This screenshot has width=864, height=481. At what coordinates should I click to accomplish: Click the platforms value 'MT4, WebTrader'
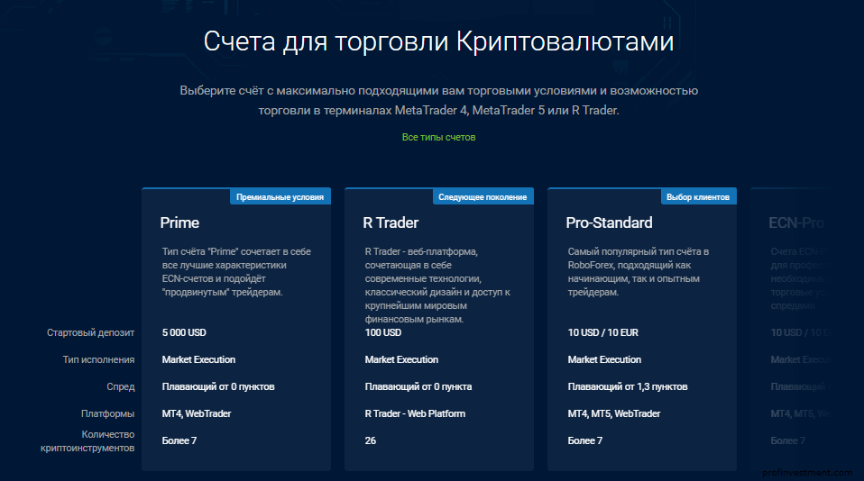click(x=197, y=413)
